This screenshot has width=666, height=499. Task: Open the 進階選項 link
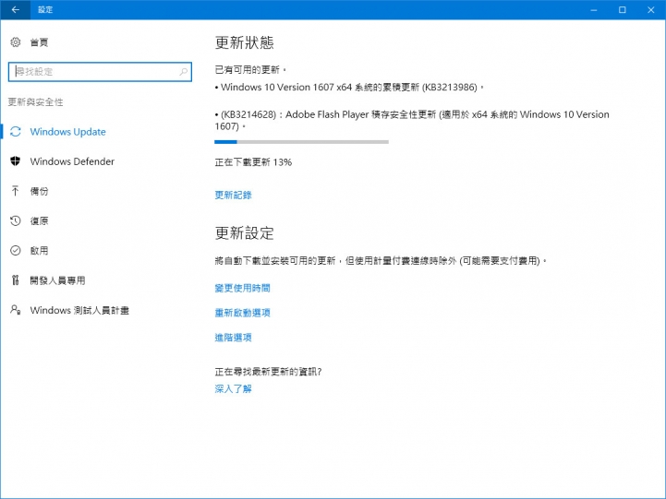(x=233, y=338)
